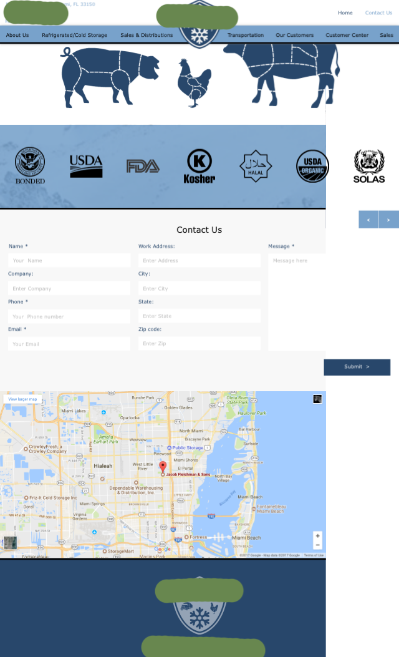
Task: Open the Sales menu item
Action: [387, 35]
